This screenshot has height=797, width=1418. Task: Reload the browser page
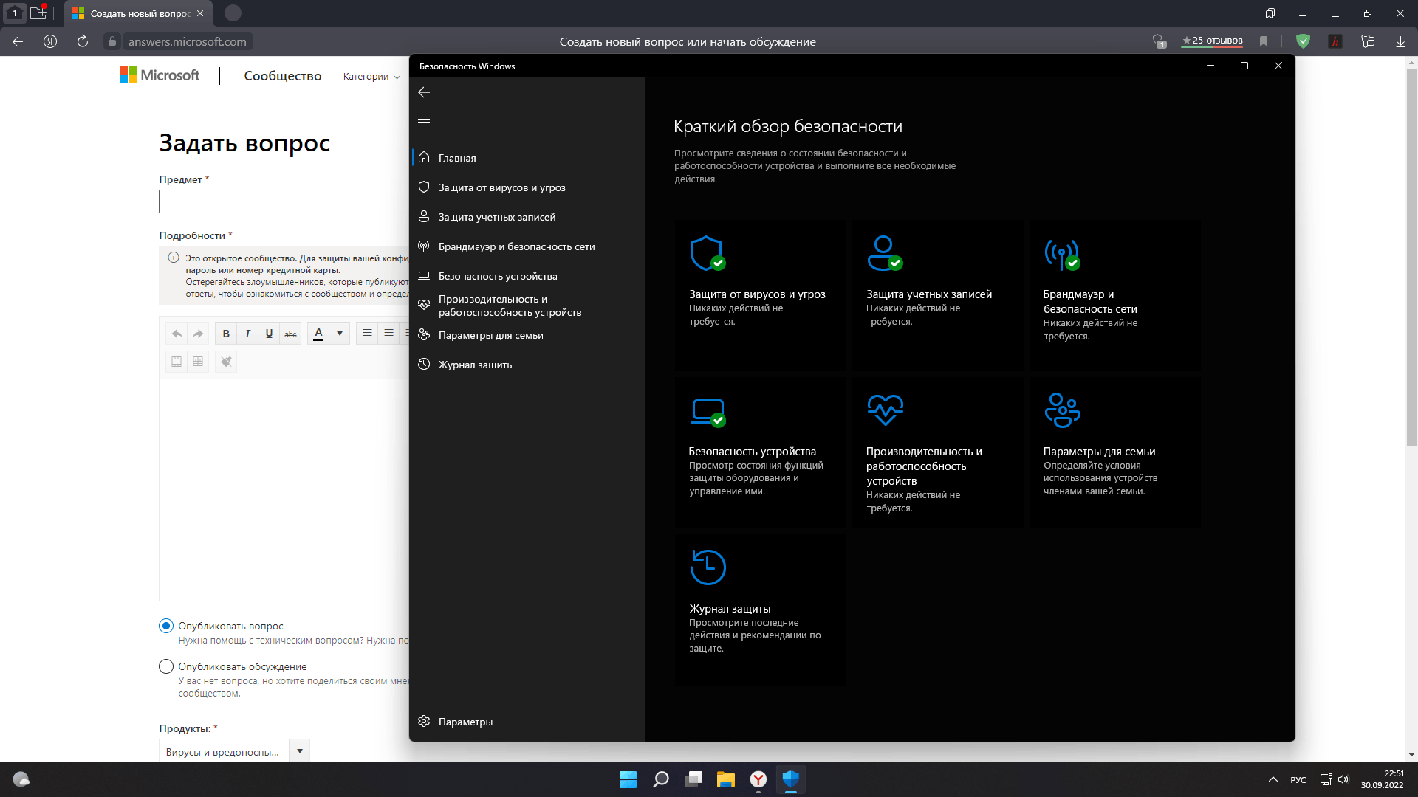point(83,41)
